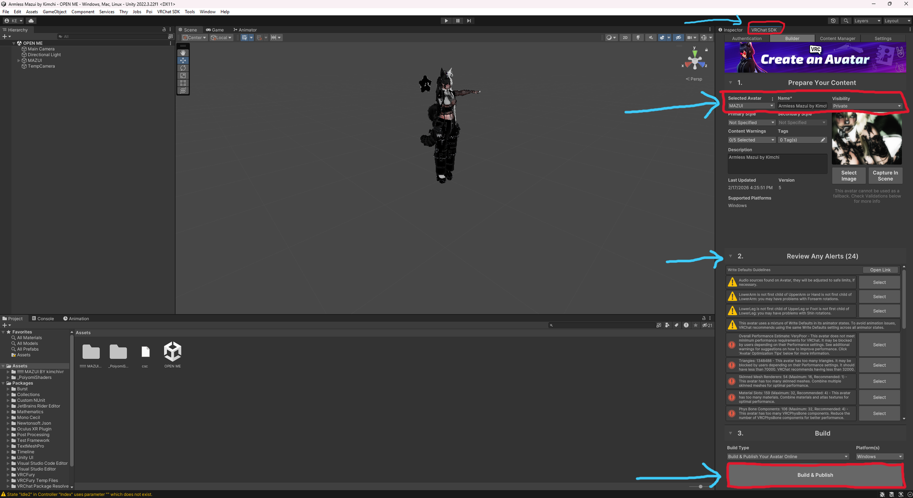Image resolution: width=913 pixels, height=498 pixels.
Task: Select the Rotate tool
Action: (x=183, y=68)
